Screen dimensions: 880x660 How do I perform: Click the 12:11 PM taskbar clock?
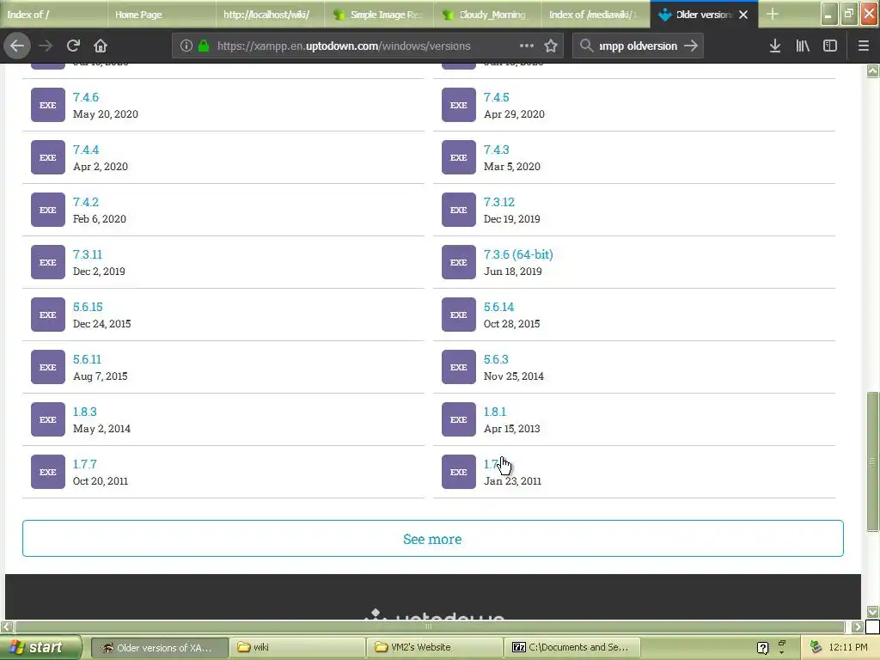(x=847, y=647)
